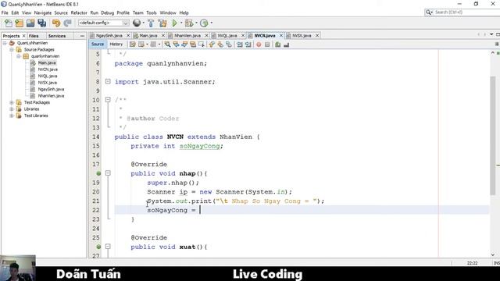Switch to the Files panel tab
Viewport: 500px width, 281px height.
pyautogui.click(x=34, y=36)
